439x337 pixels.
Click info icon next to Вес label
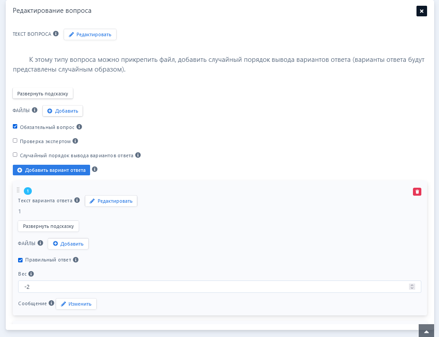31,274
